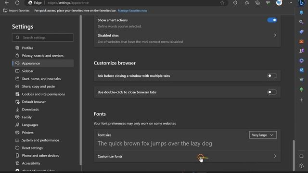Open the Extensions puzzle icon
The image size is (308, 173).
click(x=235, y=2)
